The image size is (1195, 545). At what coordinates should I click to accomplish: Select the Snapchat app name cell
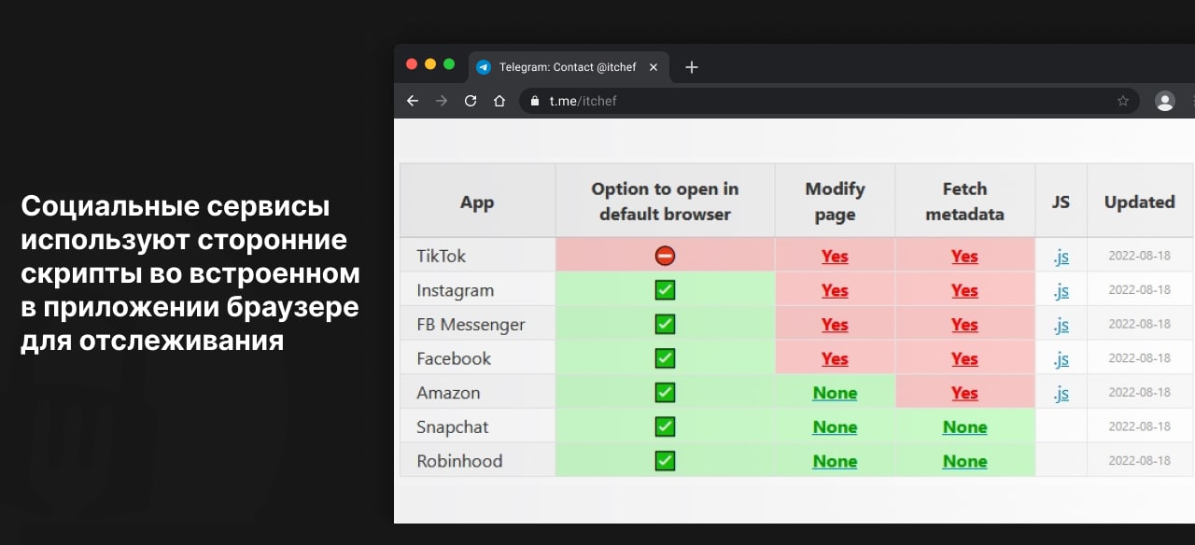coord(477,426)
